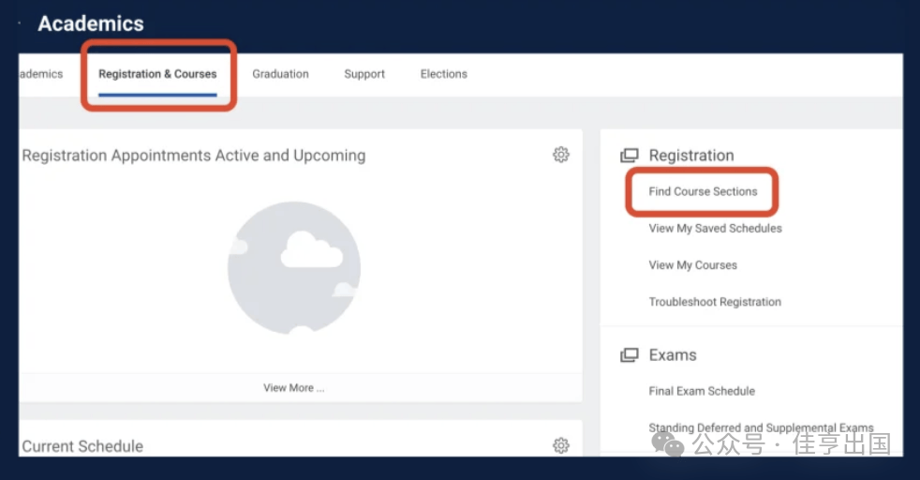
Task: Open the Final Exam Schedule link
Action: (x=702, y=391)
